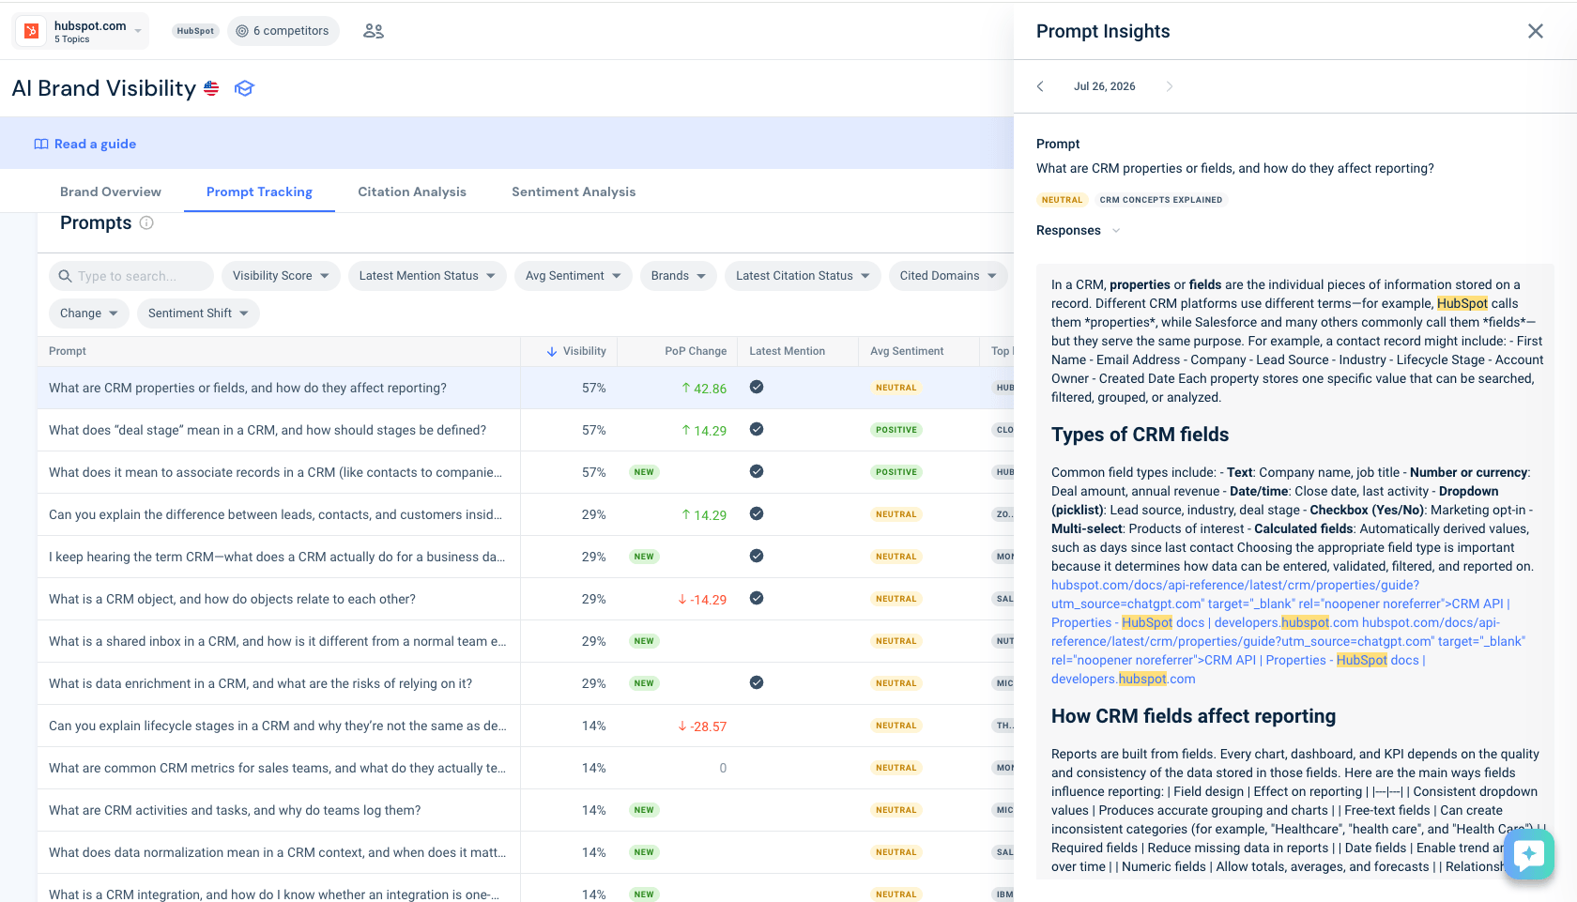Click the team members icon

374,31
